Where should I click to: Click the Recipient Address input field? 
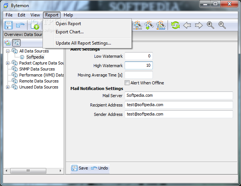click(x=179, y=105)
